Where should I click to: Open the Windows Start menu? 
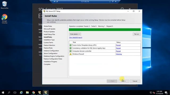pyautogui.click(x=3, y=92)
